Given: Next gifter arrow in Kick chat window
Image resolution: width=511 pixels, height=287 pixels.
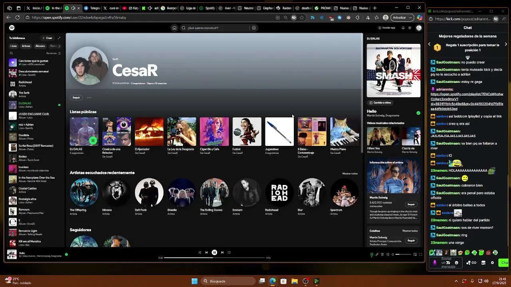Looking at the screenshot, I should click(x=506, y=44).
